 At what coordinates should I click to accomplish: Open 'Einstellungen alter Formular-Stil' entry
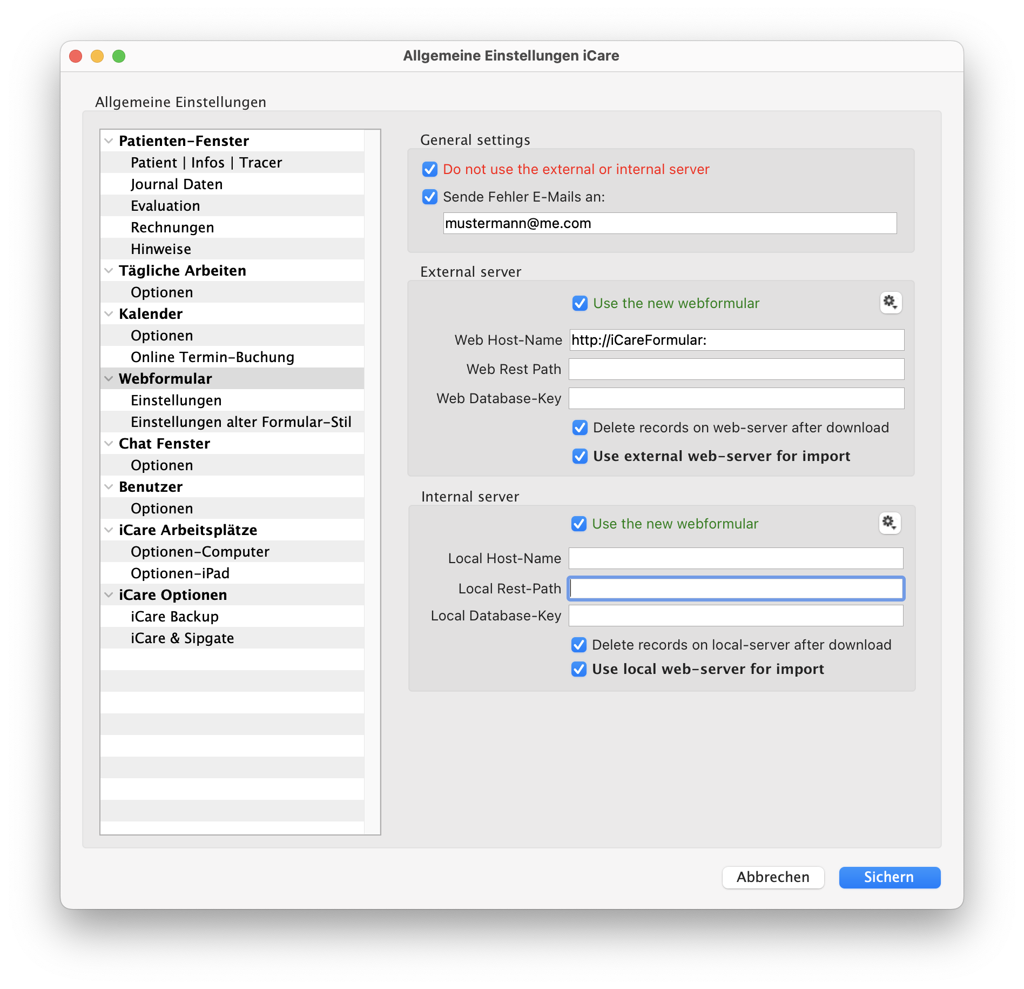click(x=241, y=422)
